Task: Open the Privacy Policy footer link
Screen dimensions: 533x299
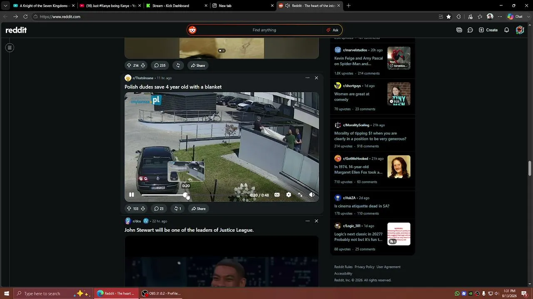Action: 365,267
